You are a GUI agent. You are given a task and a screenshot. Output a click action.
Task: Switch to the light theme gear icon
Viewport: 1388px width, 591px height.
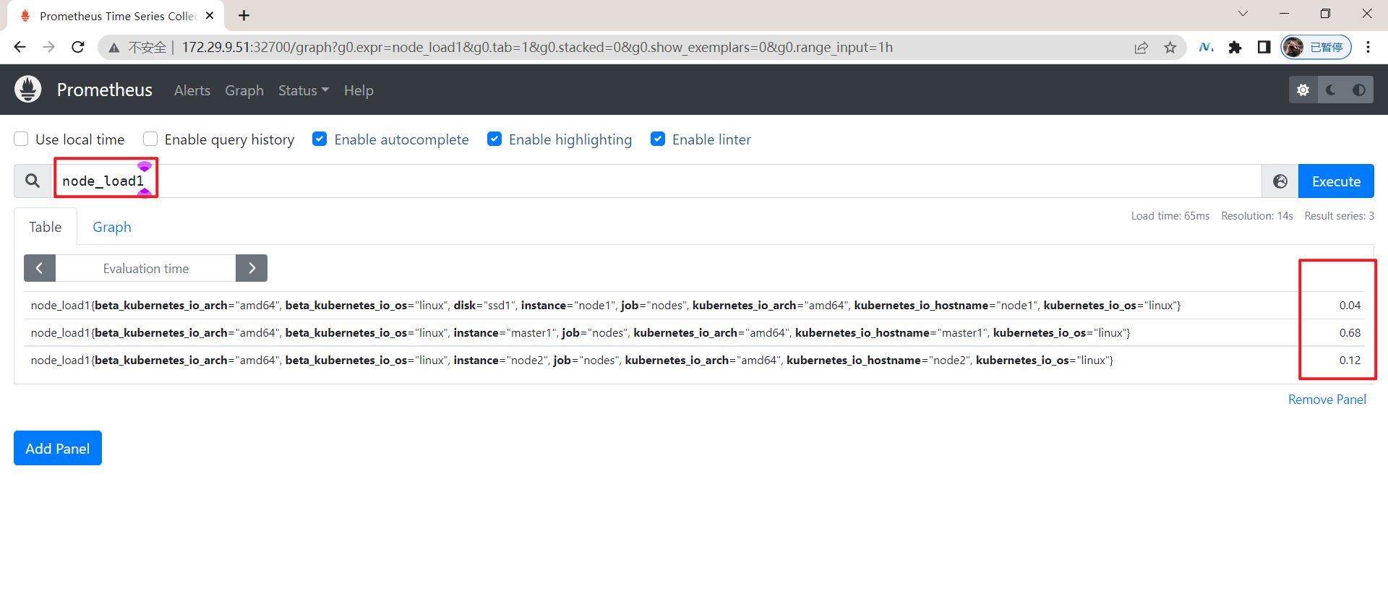[x=1303, y=90]
